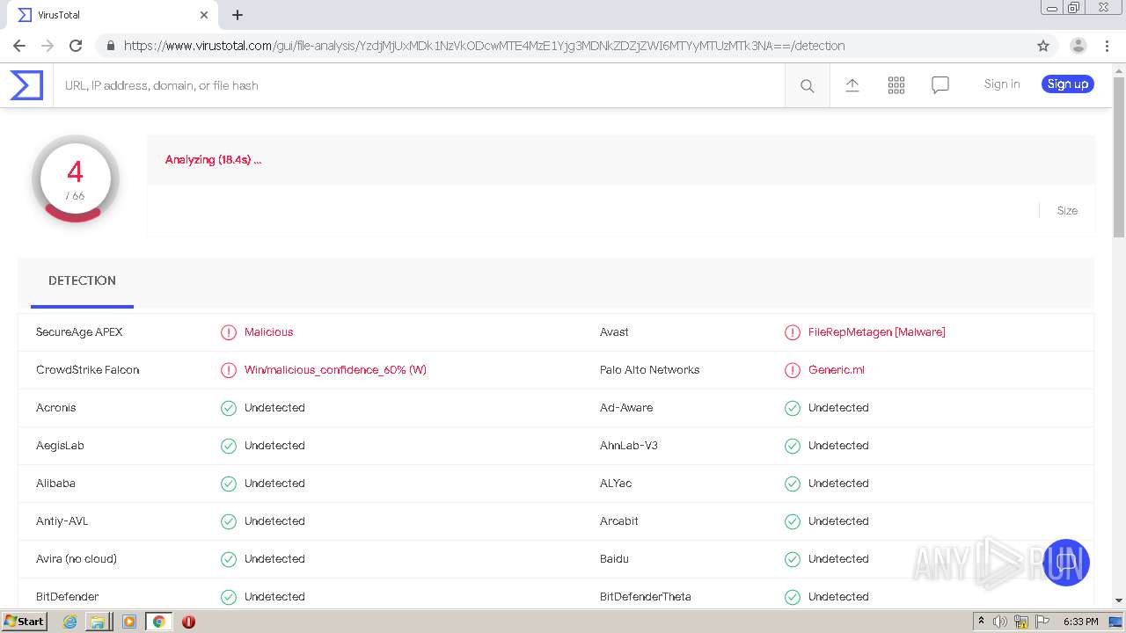Open the Chrome menu dots
The image size is (1126, 633).
coord(1106,46)
